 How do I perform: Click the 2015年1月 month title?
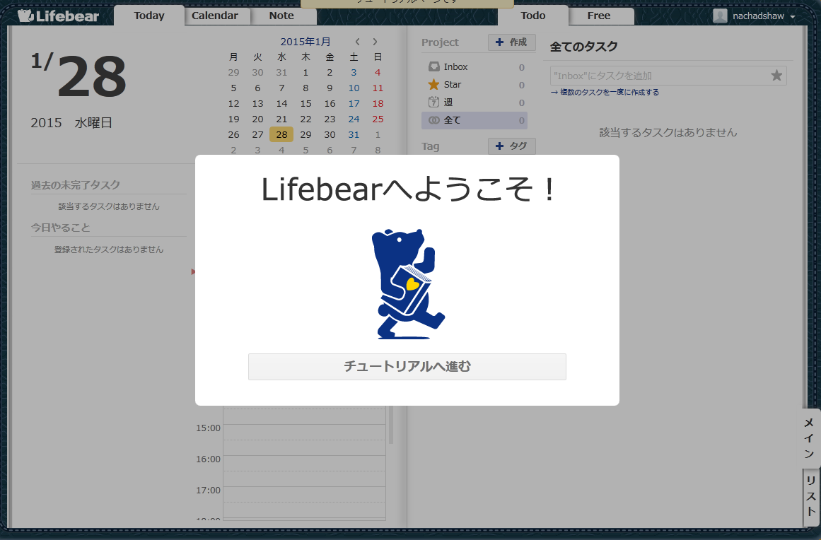tap(305, 42)
